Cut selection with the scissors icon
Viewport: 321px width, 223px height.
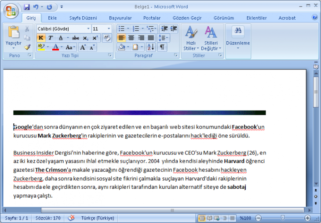coord(27,29)
